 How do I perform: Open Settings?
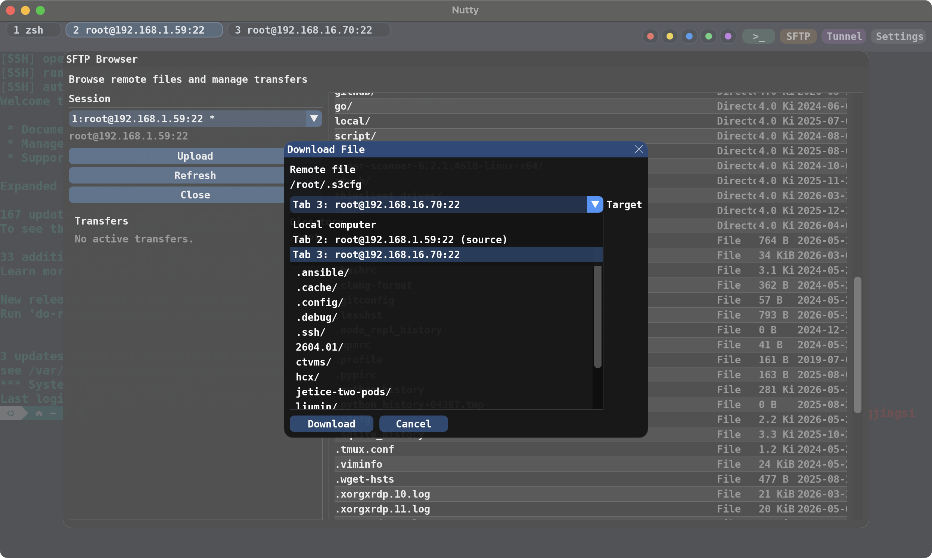coord(899,36)
